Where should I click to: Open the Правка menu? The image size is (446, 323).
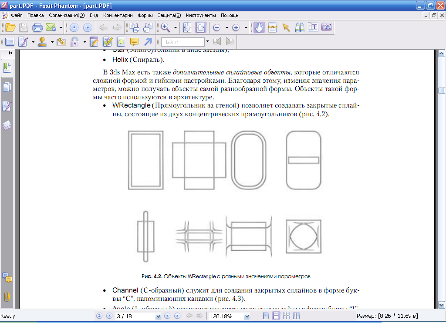[36, 15]
